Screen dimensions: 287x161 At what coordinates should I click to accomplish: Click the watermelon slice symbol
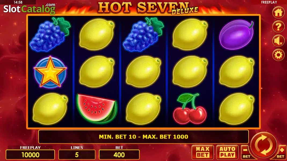pos(97,108)
